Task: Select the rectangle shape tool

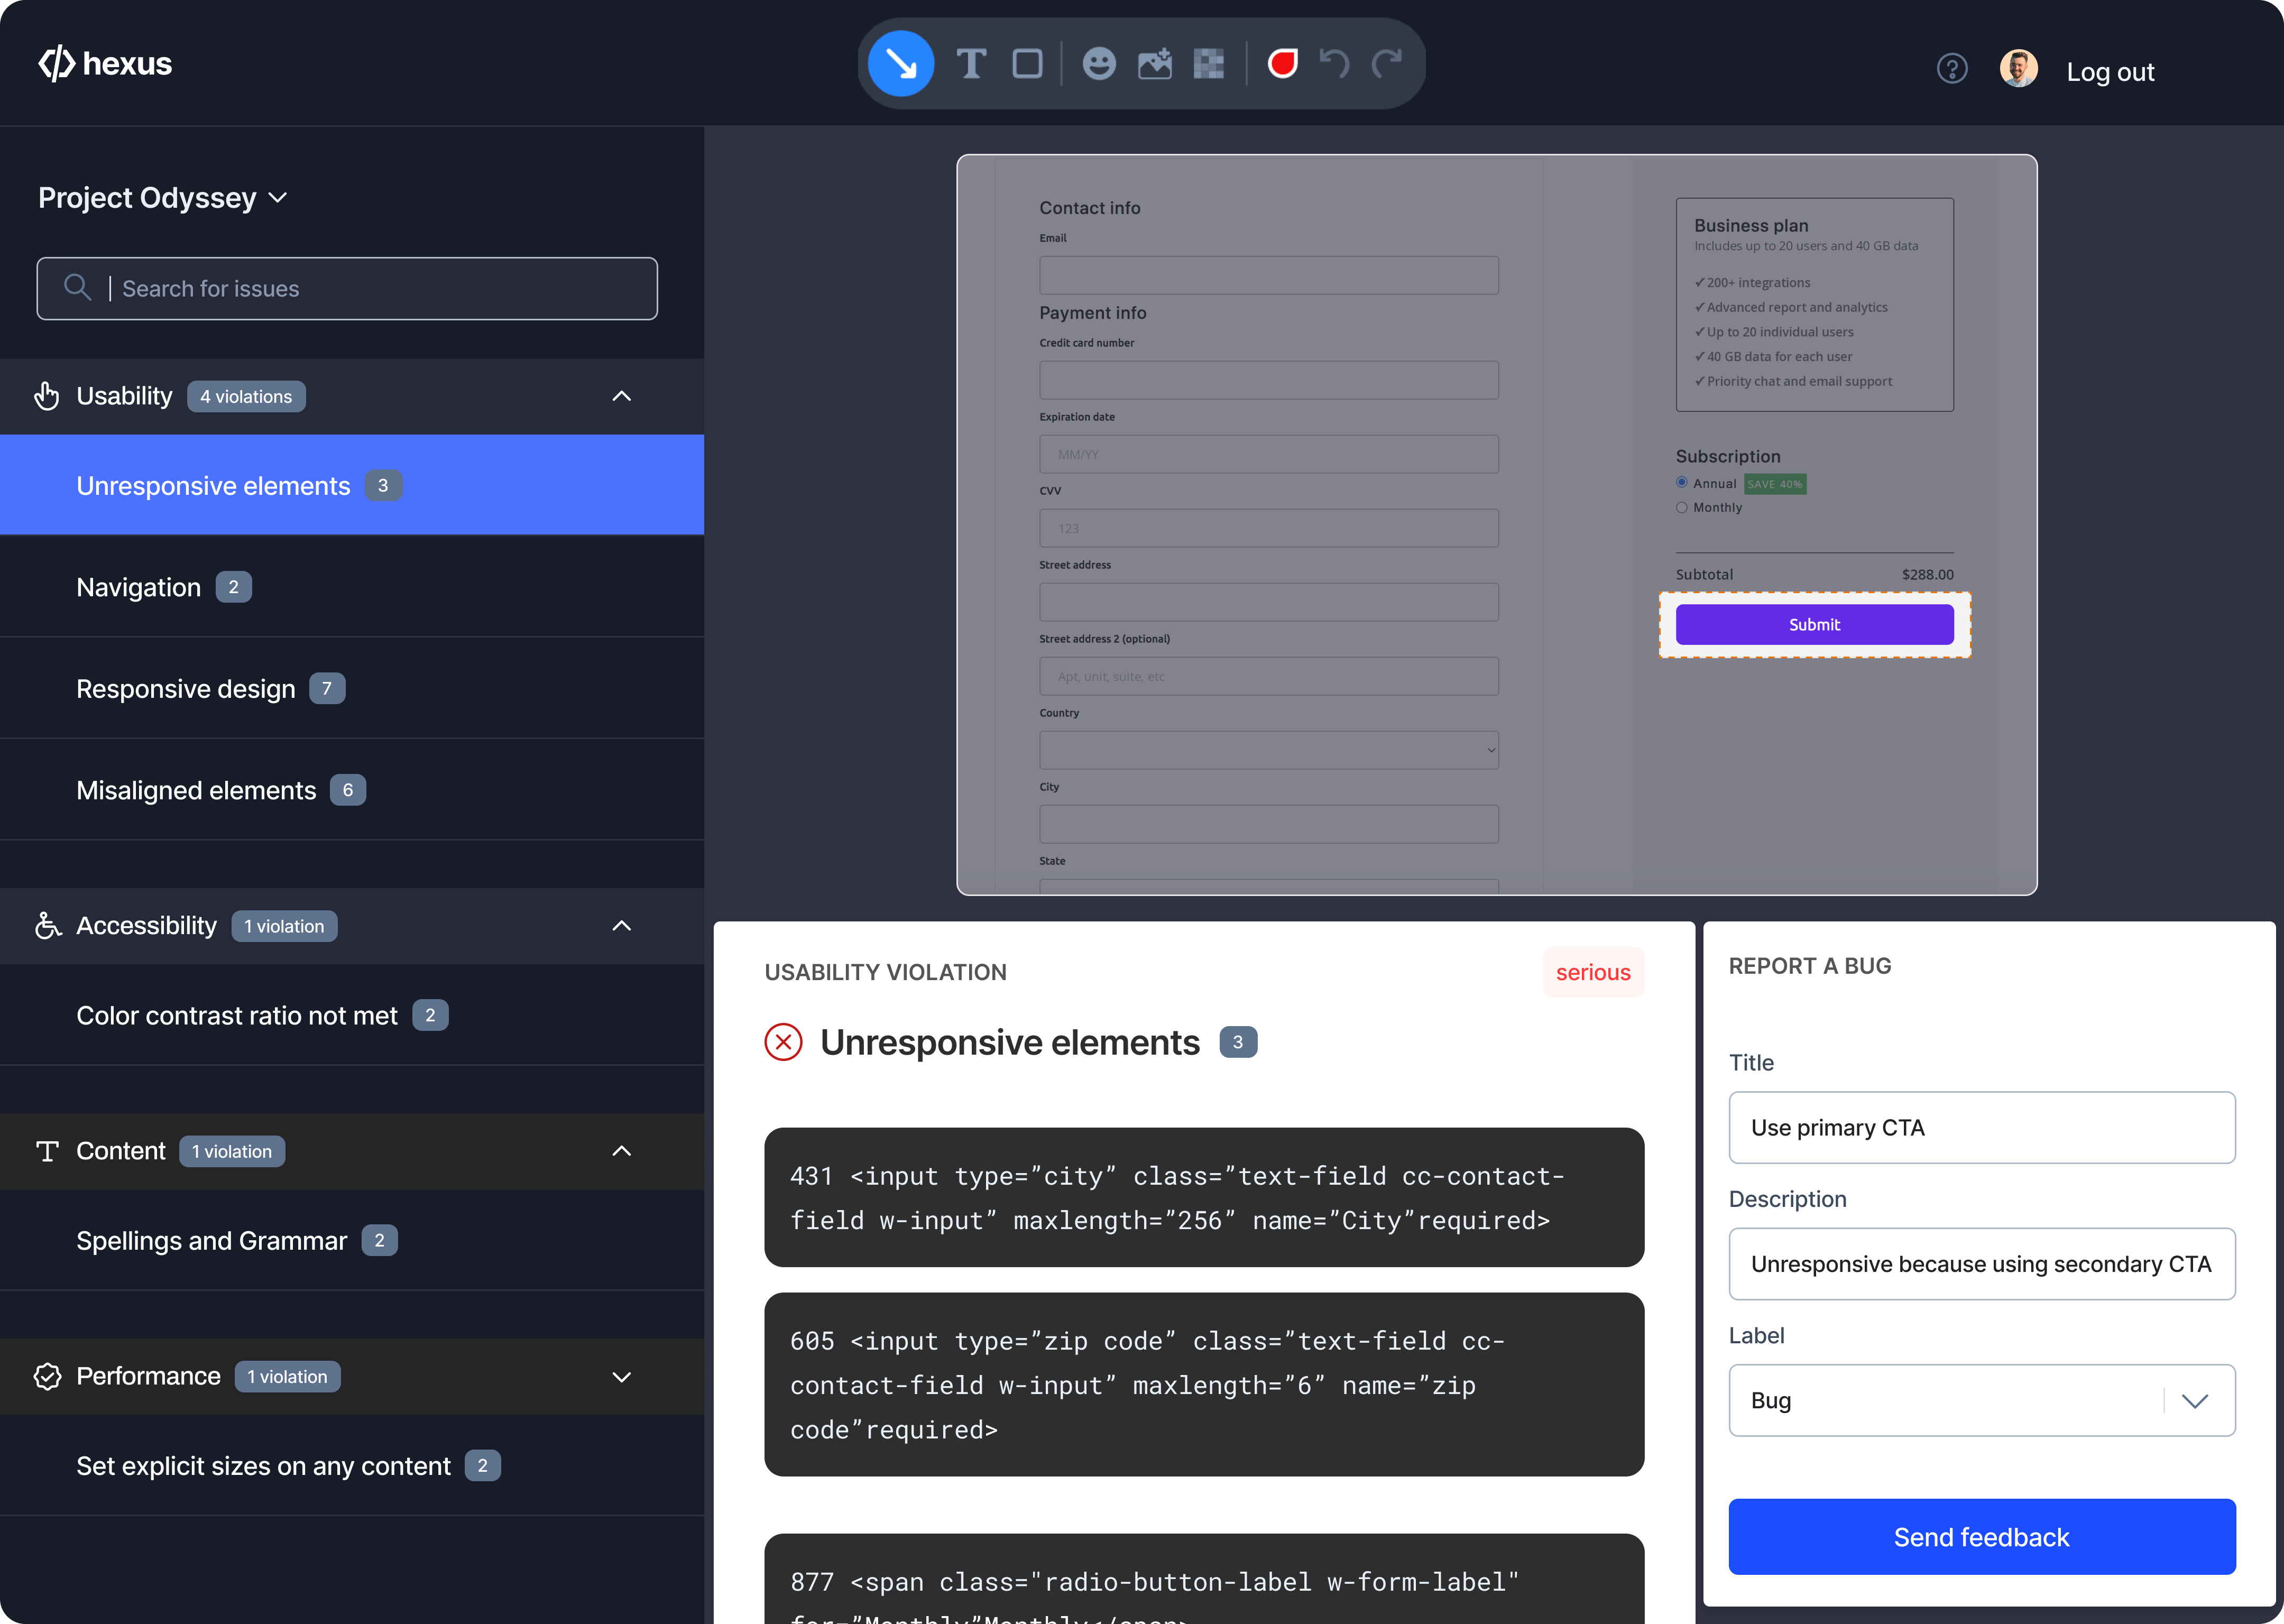Action: click(1027, 64)
